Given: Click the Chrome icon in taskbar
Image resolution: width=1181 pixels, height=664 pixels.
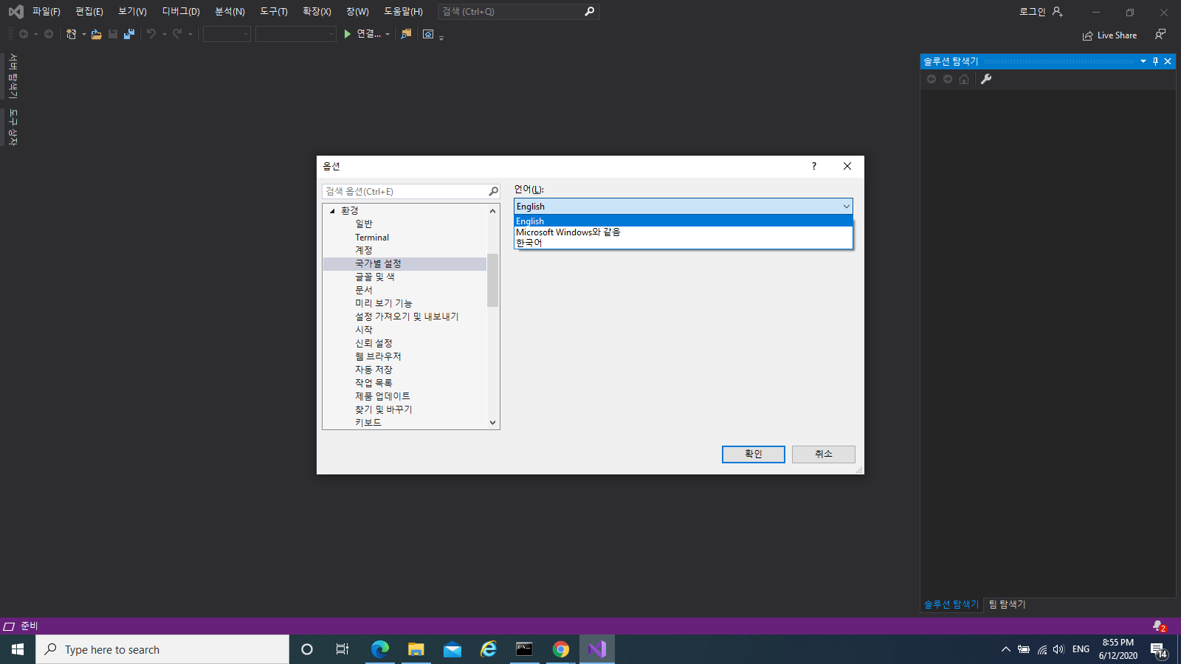Looking at the screenshot, I should (x=561, y=649).
